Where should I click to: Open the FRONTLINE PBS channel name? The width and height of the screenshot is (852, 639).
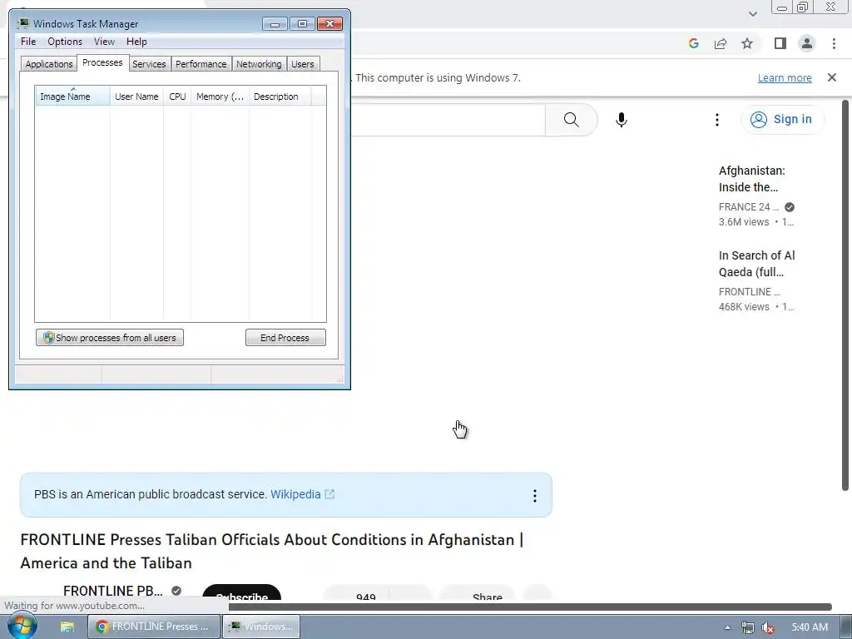pos(112,591)
